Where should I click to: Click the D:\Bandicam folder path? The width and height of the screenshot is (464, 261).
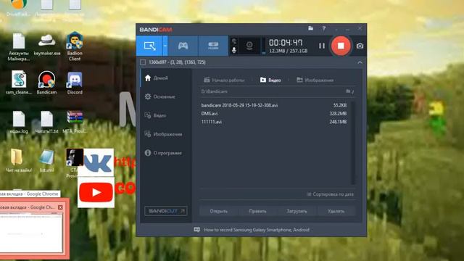point(215,91)
